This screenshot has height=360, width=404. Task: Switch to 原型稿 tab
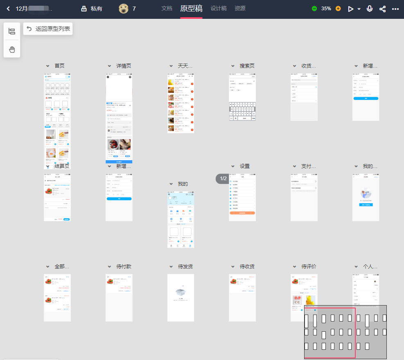coord(191,9)
